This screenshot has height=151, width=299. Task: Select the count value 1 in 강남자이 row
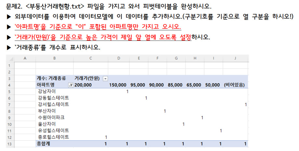127,92
